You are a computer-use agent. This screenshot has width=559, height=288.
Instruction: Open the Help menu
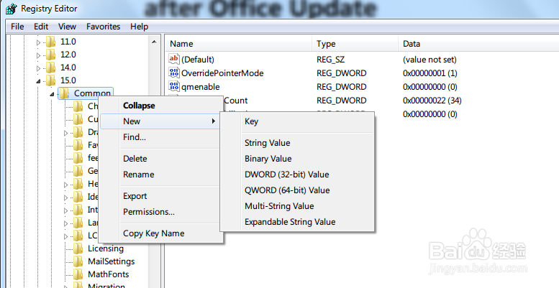click(139, 27)
